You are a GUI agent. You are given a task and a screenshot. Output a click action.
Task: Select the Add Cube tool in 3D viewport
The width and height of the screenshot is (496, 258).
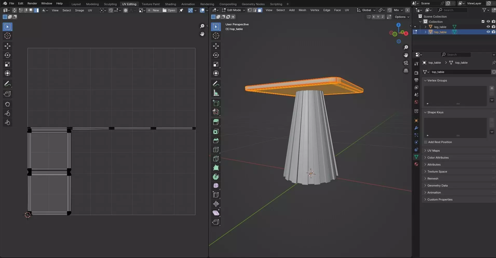216,103
